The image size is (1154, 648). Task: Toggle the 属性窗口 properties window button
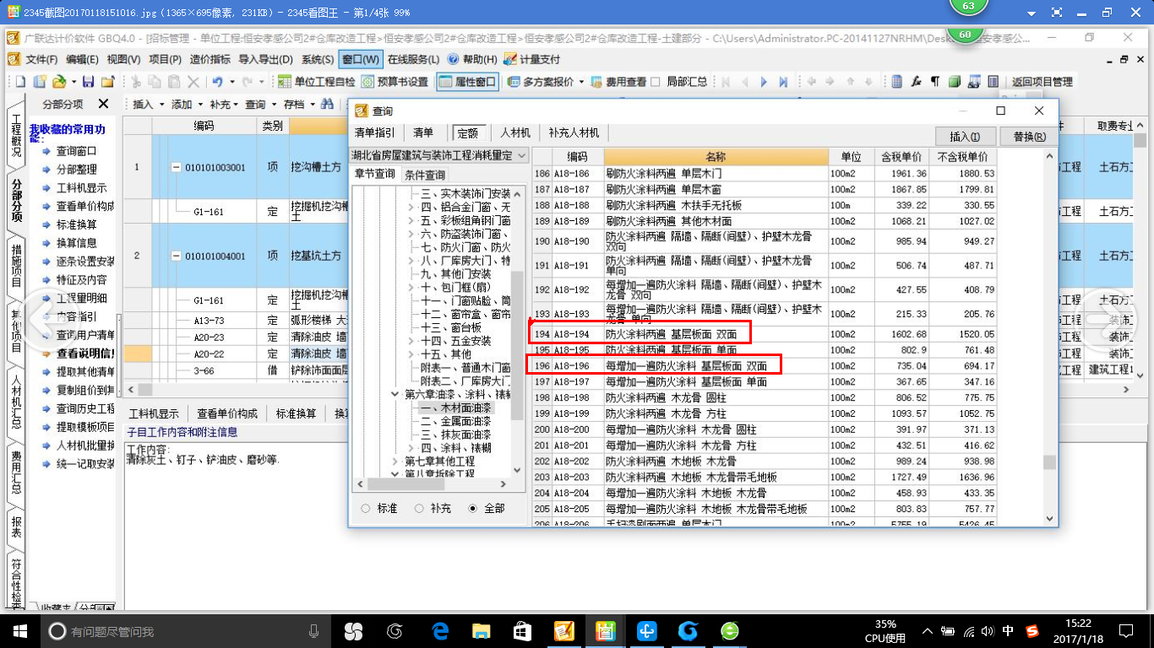467,82
